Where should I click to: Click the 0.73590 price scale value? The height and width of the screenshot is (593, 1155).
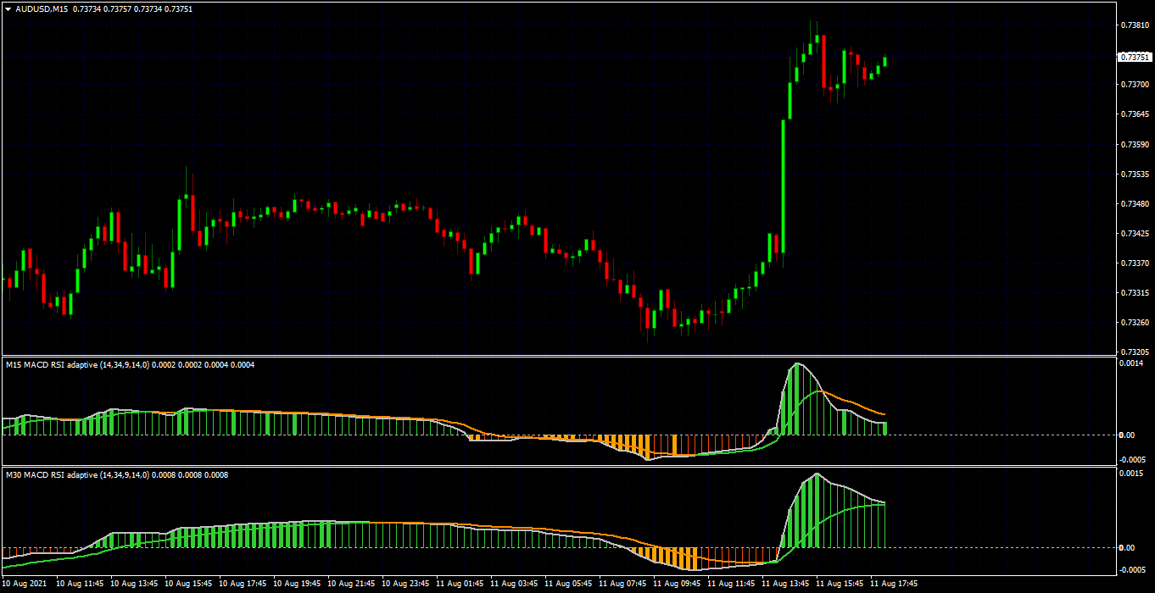click(1135, 145)
